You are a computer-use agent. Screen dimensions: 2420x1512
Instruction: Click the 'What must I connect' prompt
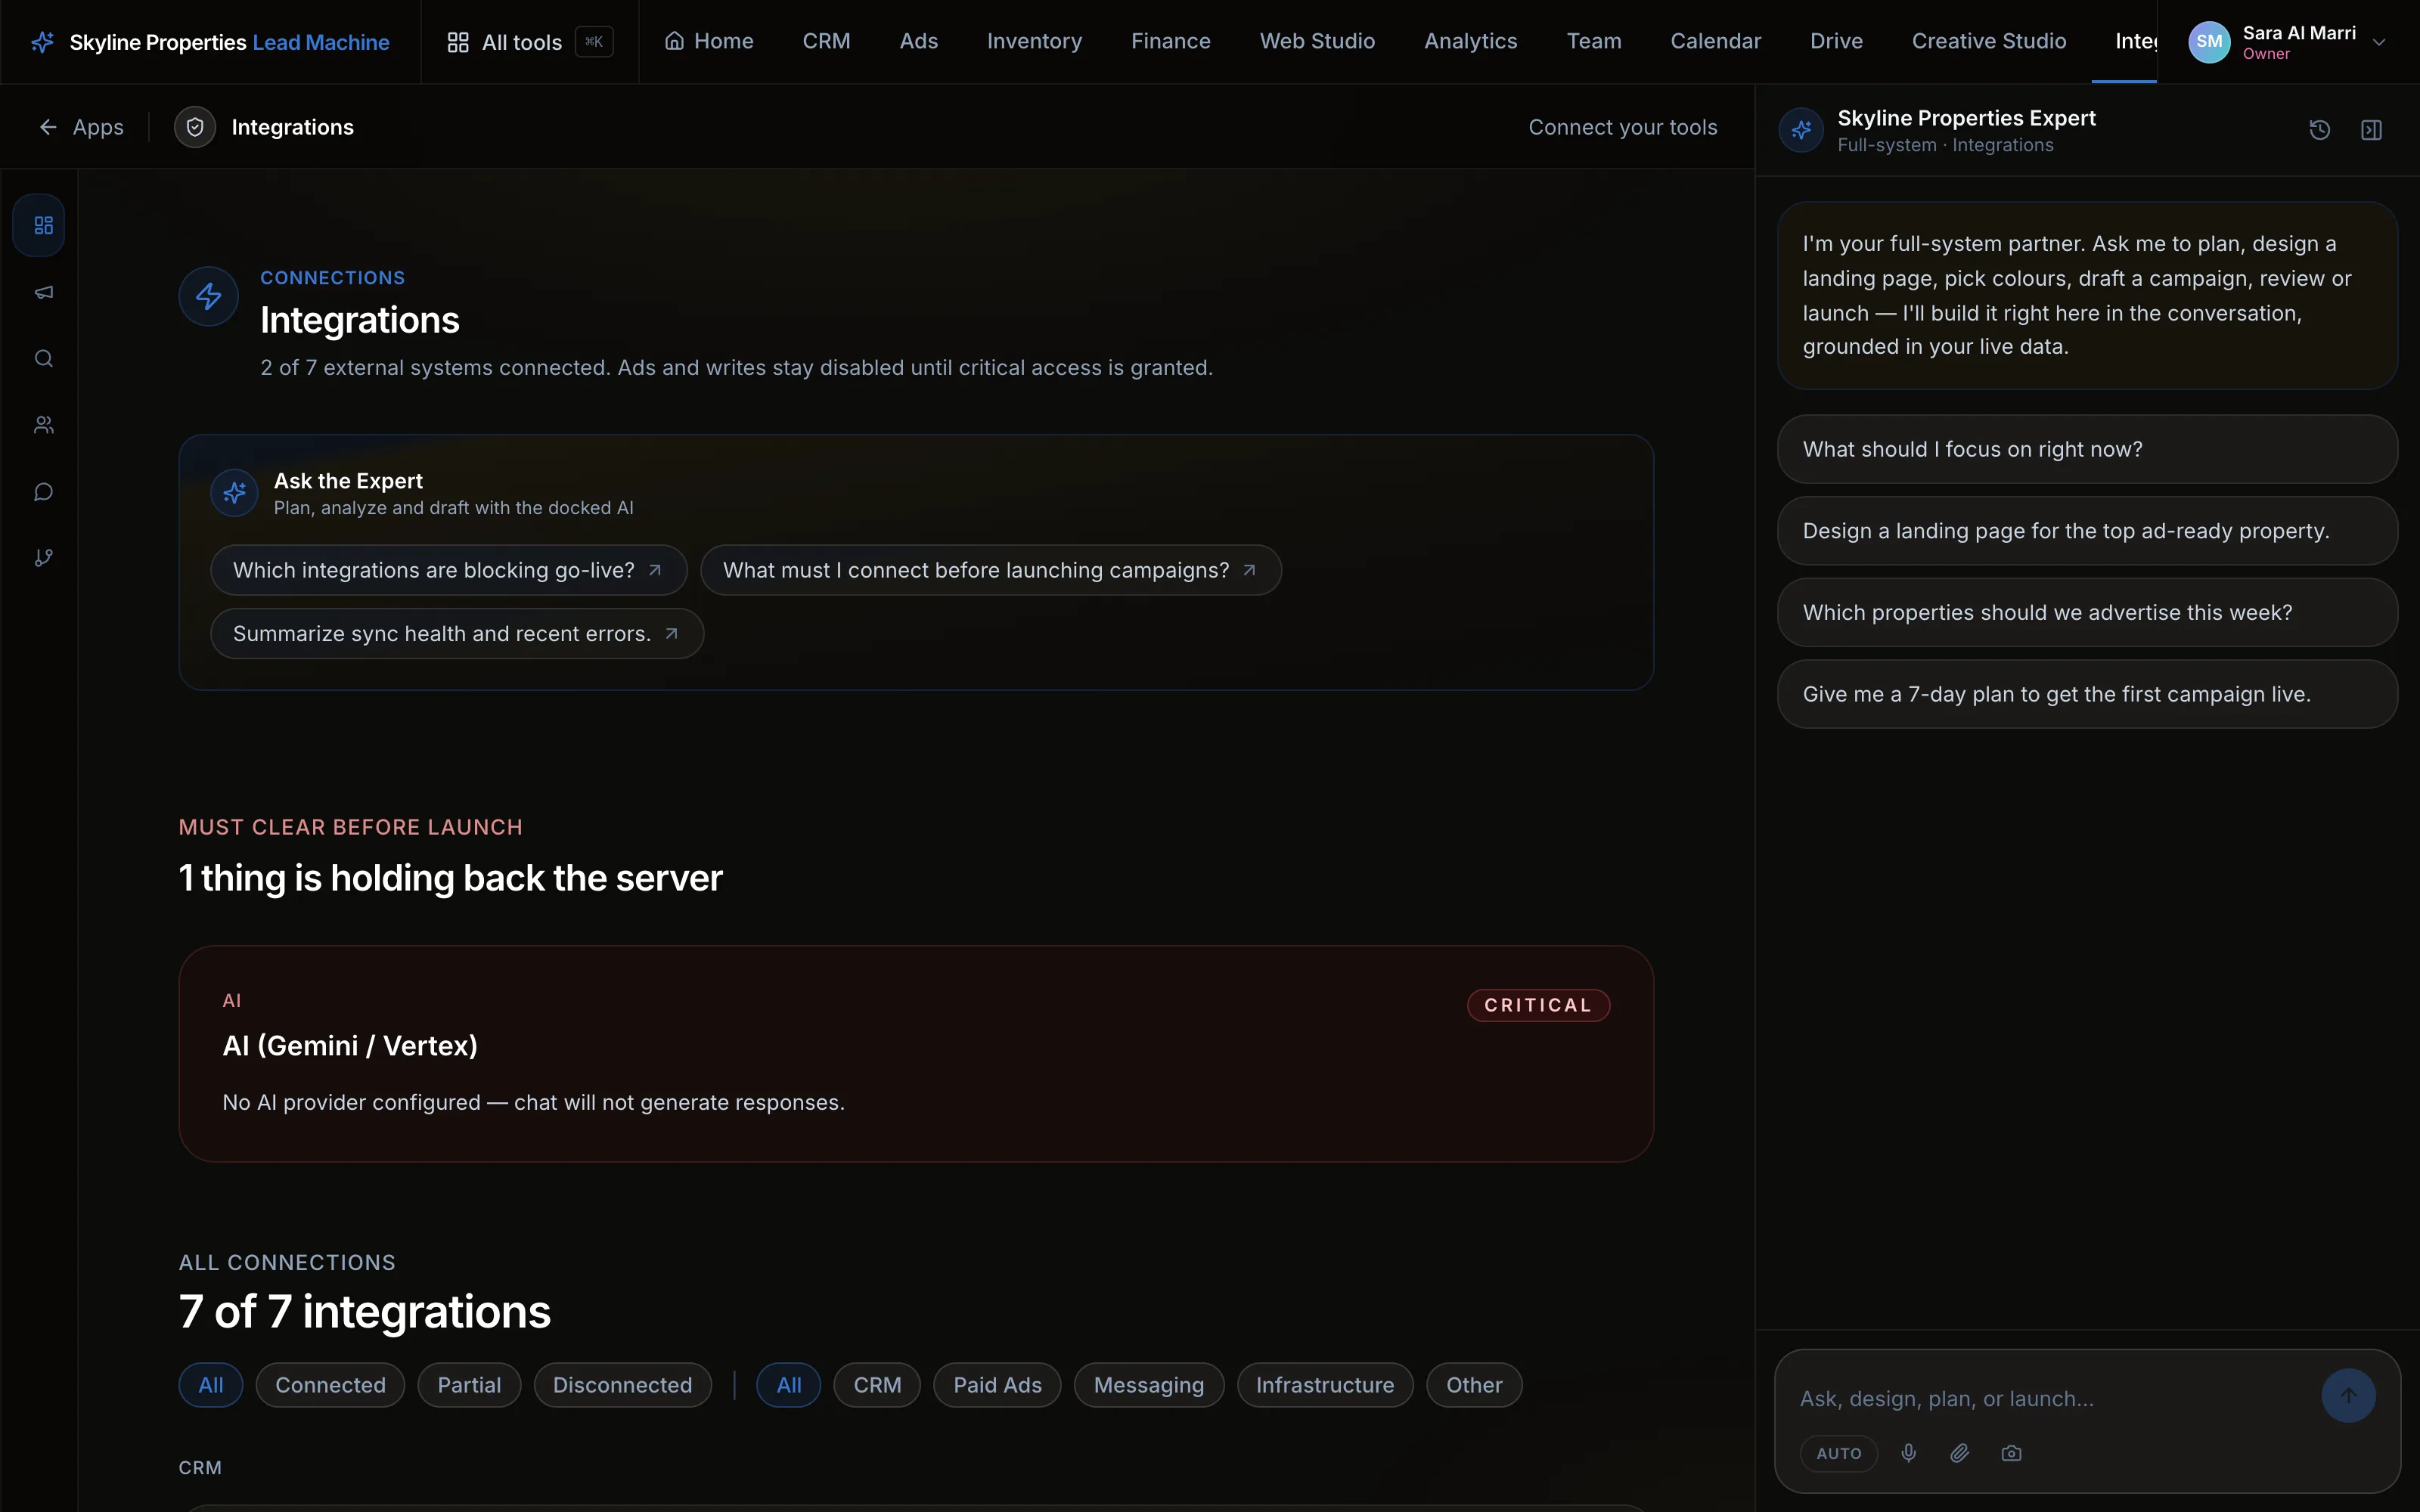[x=990, y=570]
